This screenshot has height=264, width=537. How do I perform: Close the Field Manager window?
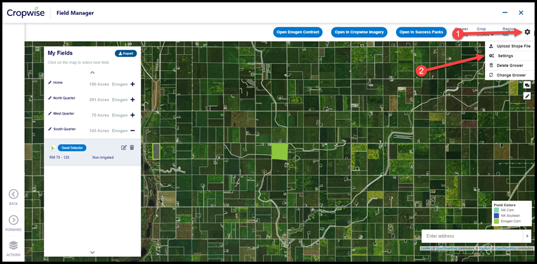[x=521, y=12]
